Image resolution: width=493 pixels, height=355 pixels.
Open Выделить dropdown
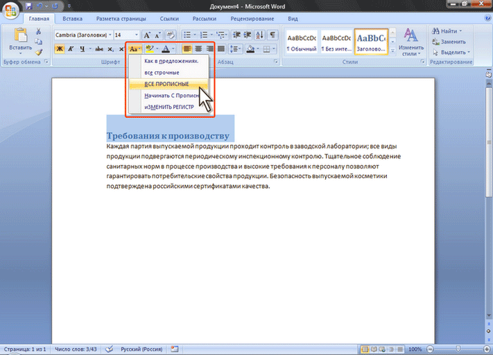[451, 52]
